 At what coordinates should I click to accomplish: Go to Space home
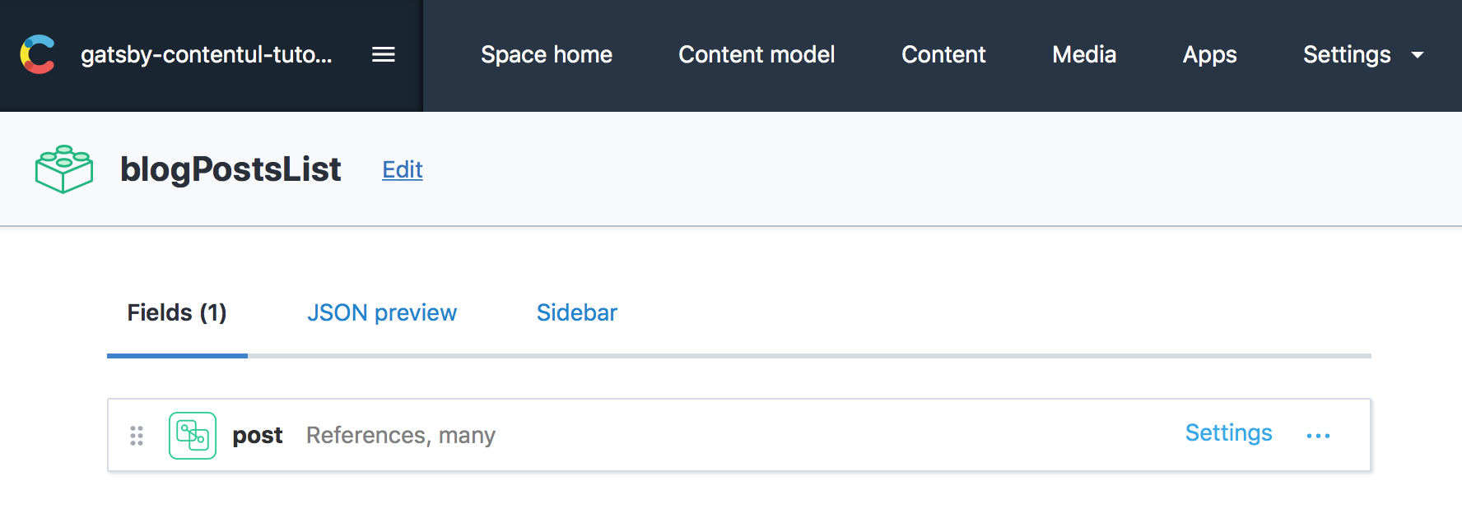(x=547, y=54)
